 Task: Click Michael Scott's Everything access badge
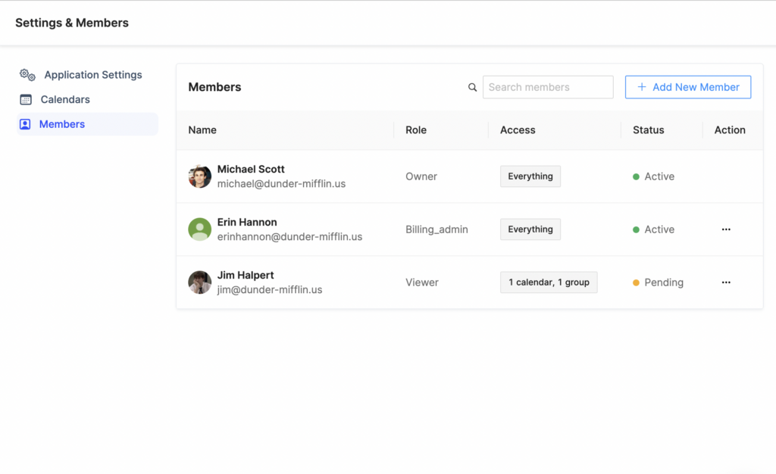click(530, 176)
